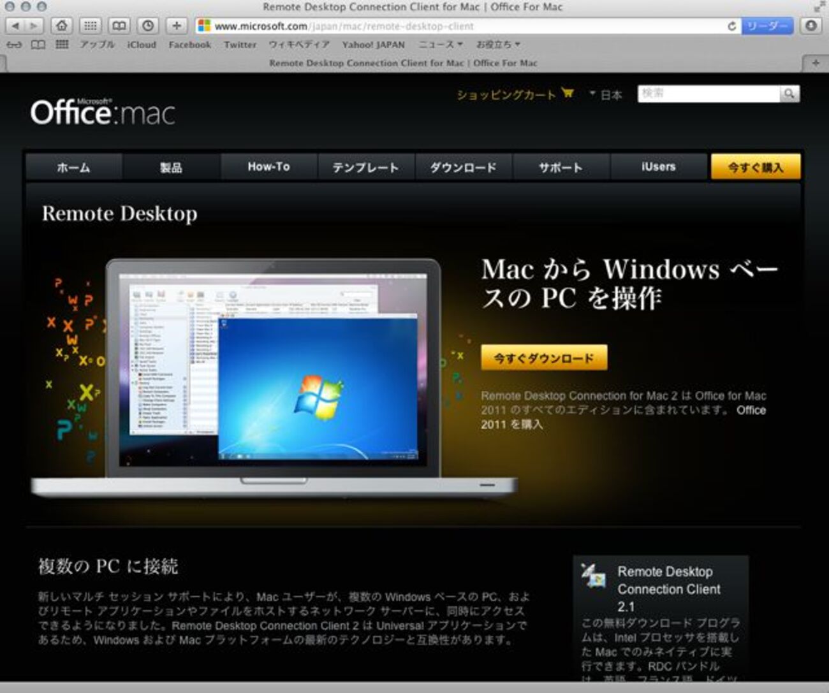Open the Twitter bookmark
Screen dimensions: 829x693
[240, 45]
